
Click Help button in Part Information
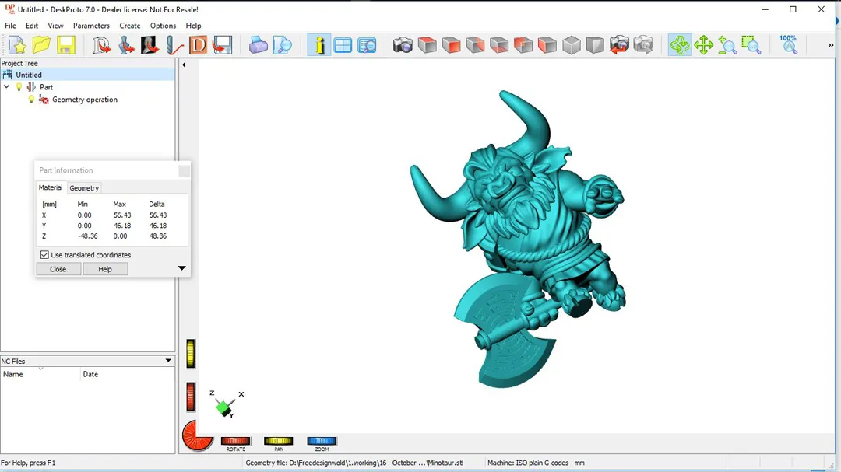coord(105,269)
